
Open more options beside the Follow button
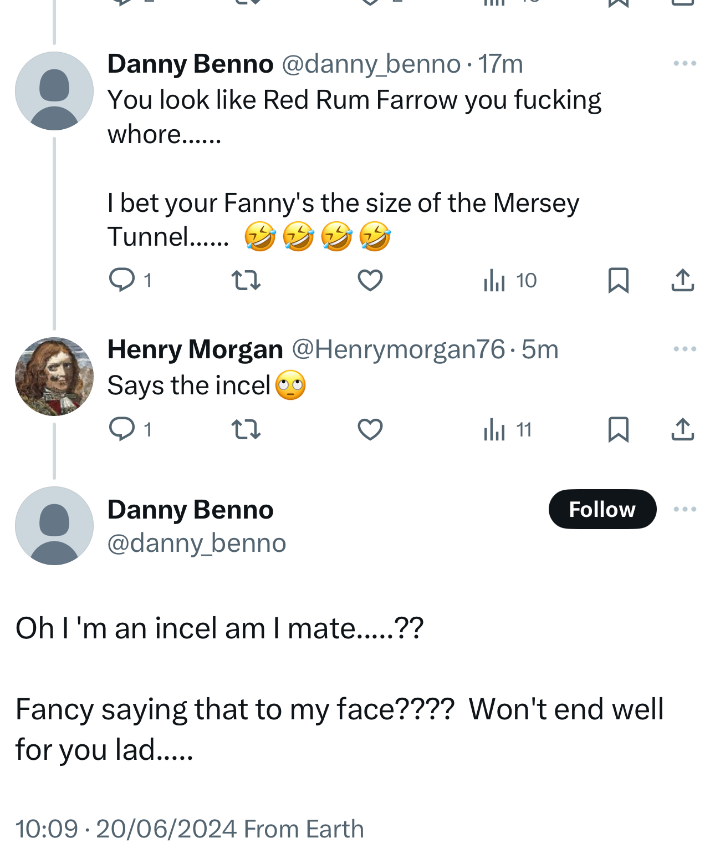pyautogui.click(x=685, y=509)
